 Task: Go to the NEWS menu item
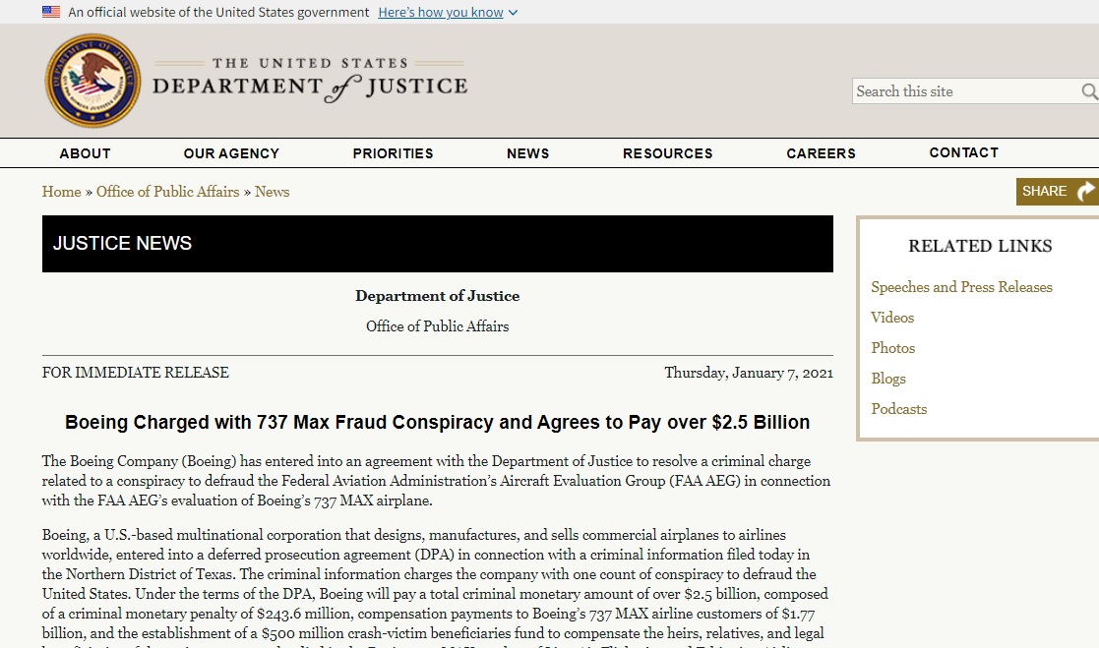click(527, 153)
